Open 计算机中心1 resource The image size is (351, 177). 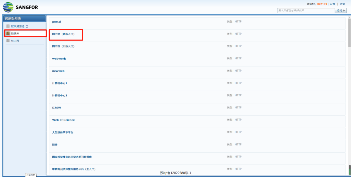pos(59,83)
